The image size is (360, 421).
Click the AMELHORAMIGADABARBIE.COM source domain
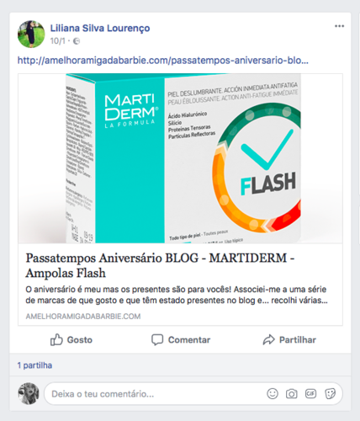83,317
